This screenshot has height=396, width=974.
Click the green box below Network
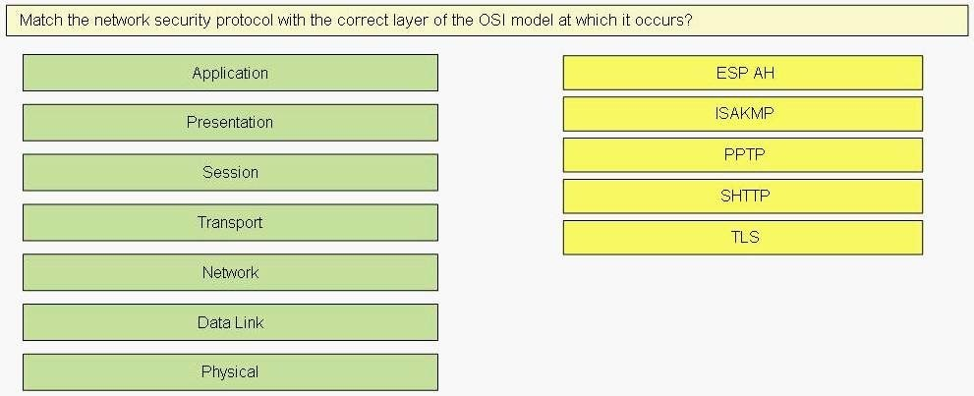click(230, 322)
